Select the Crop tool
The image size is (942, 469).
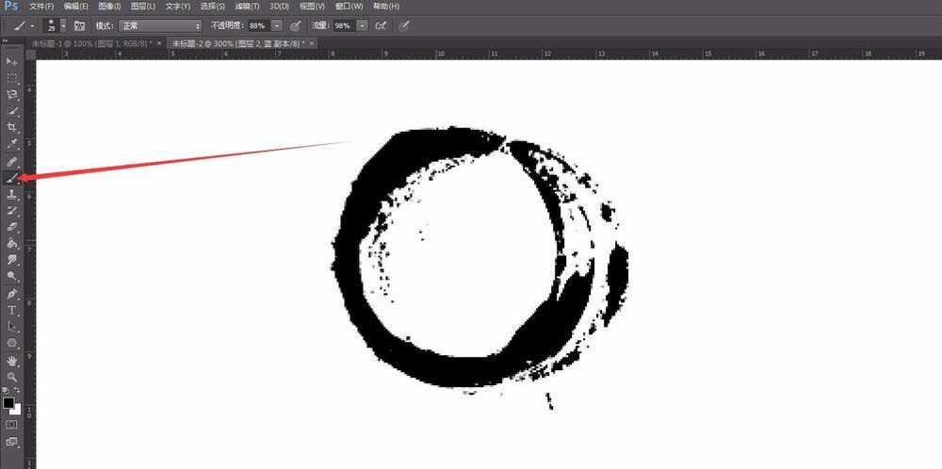click(x=12, y=127)
